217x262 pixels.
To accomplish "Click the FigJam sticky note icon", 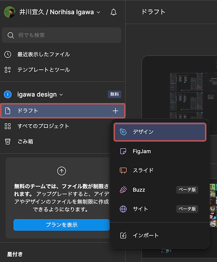I will pyautogui.click(x=123, y=151).
